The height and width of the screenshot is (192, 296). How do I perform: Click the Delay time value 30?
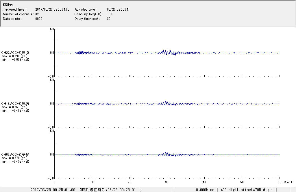tap(108, 19)
